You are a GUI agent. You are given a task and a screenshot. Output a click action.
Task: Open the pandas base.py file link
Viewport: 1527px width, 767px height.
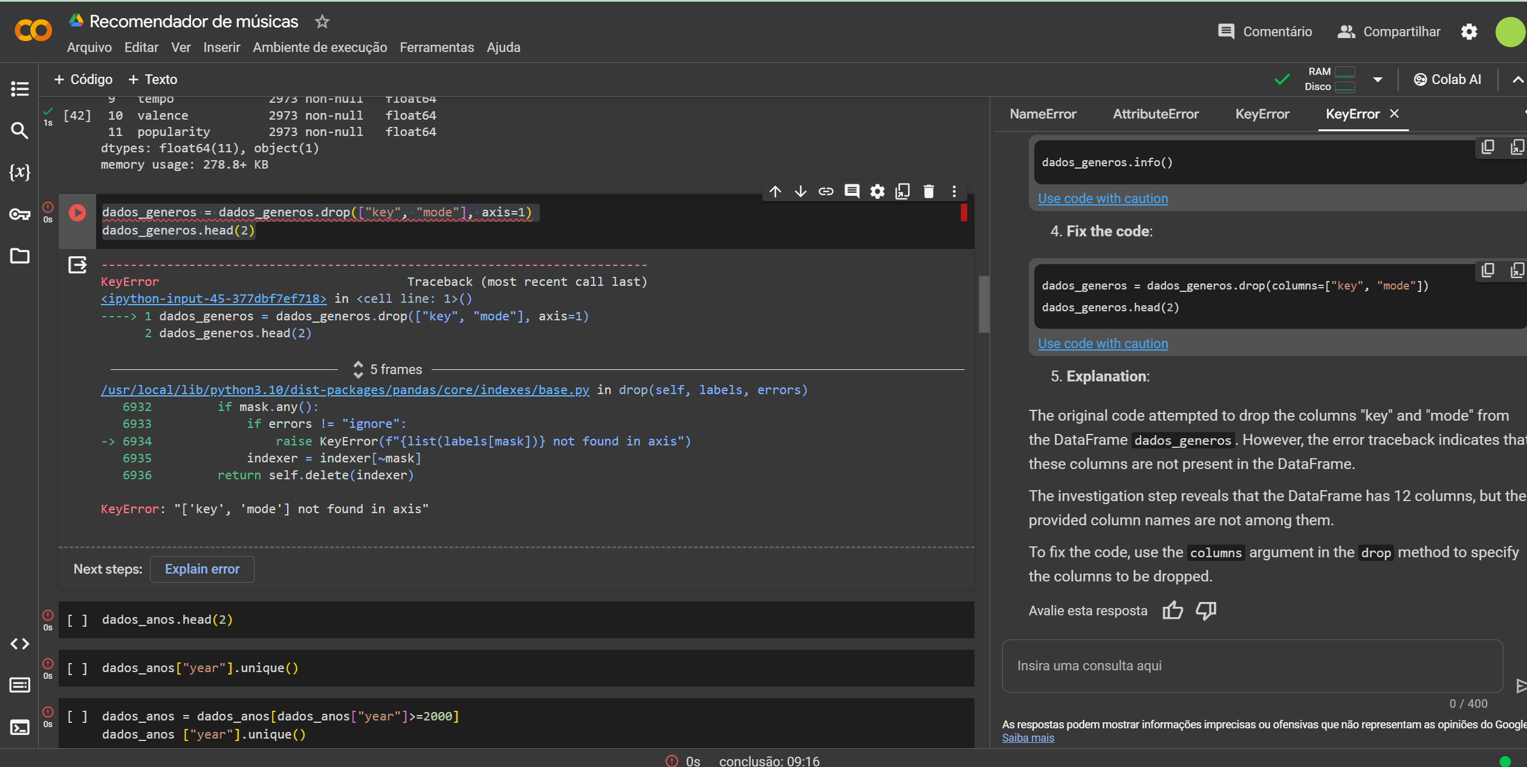click(x=345, y=390)
